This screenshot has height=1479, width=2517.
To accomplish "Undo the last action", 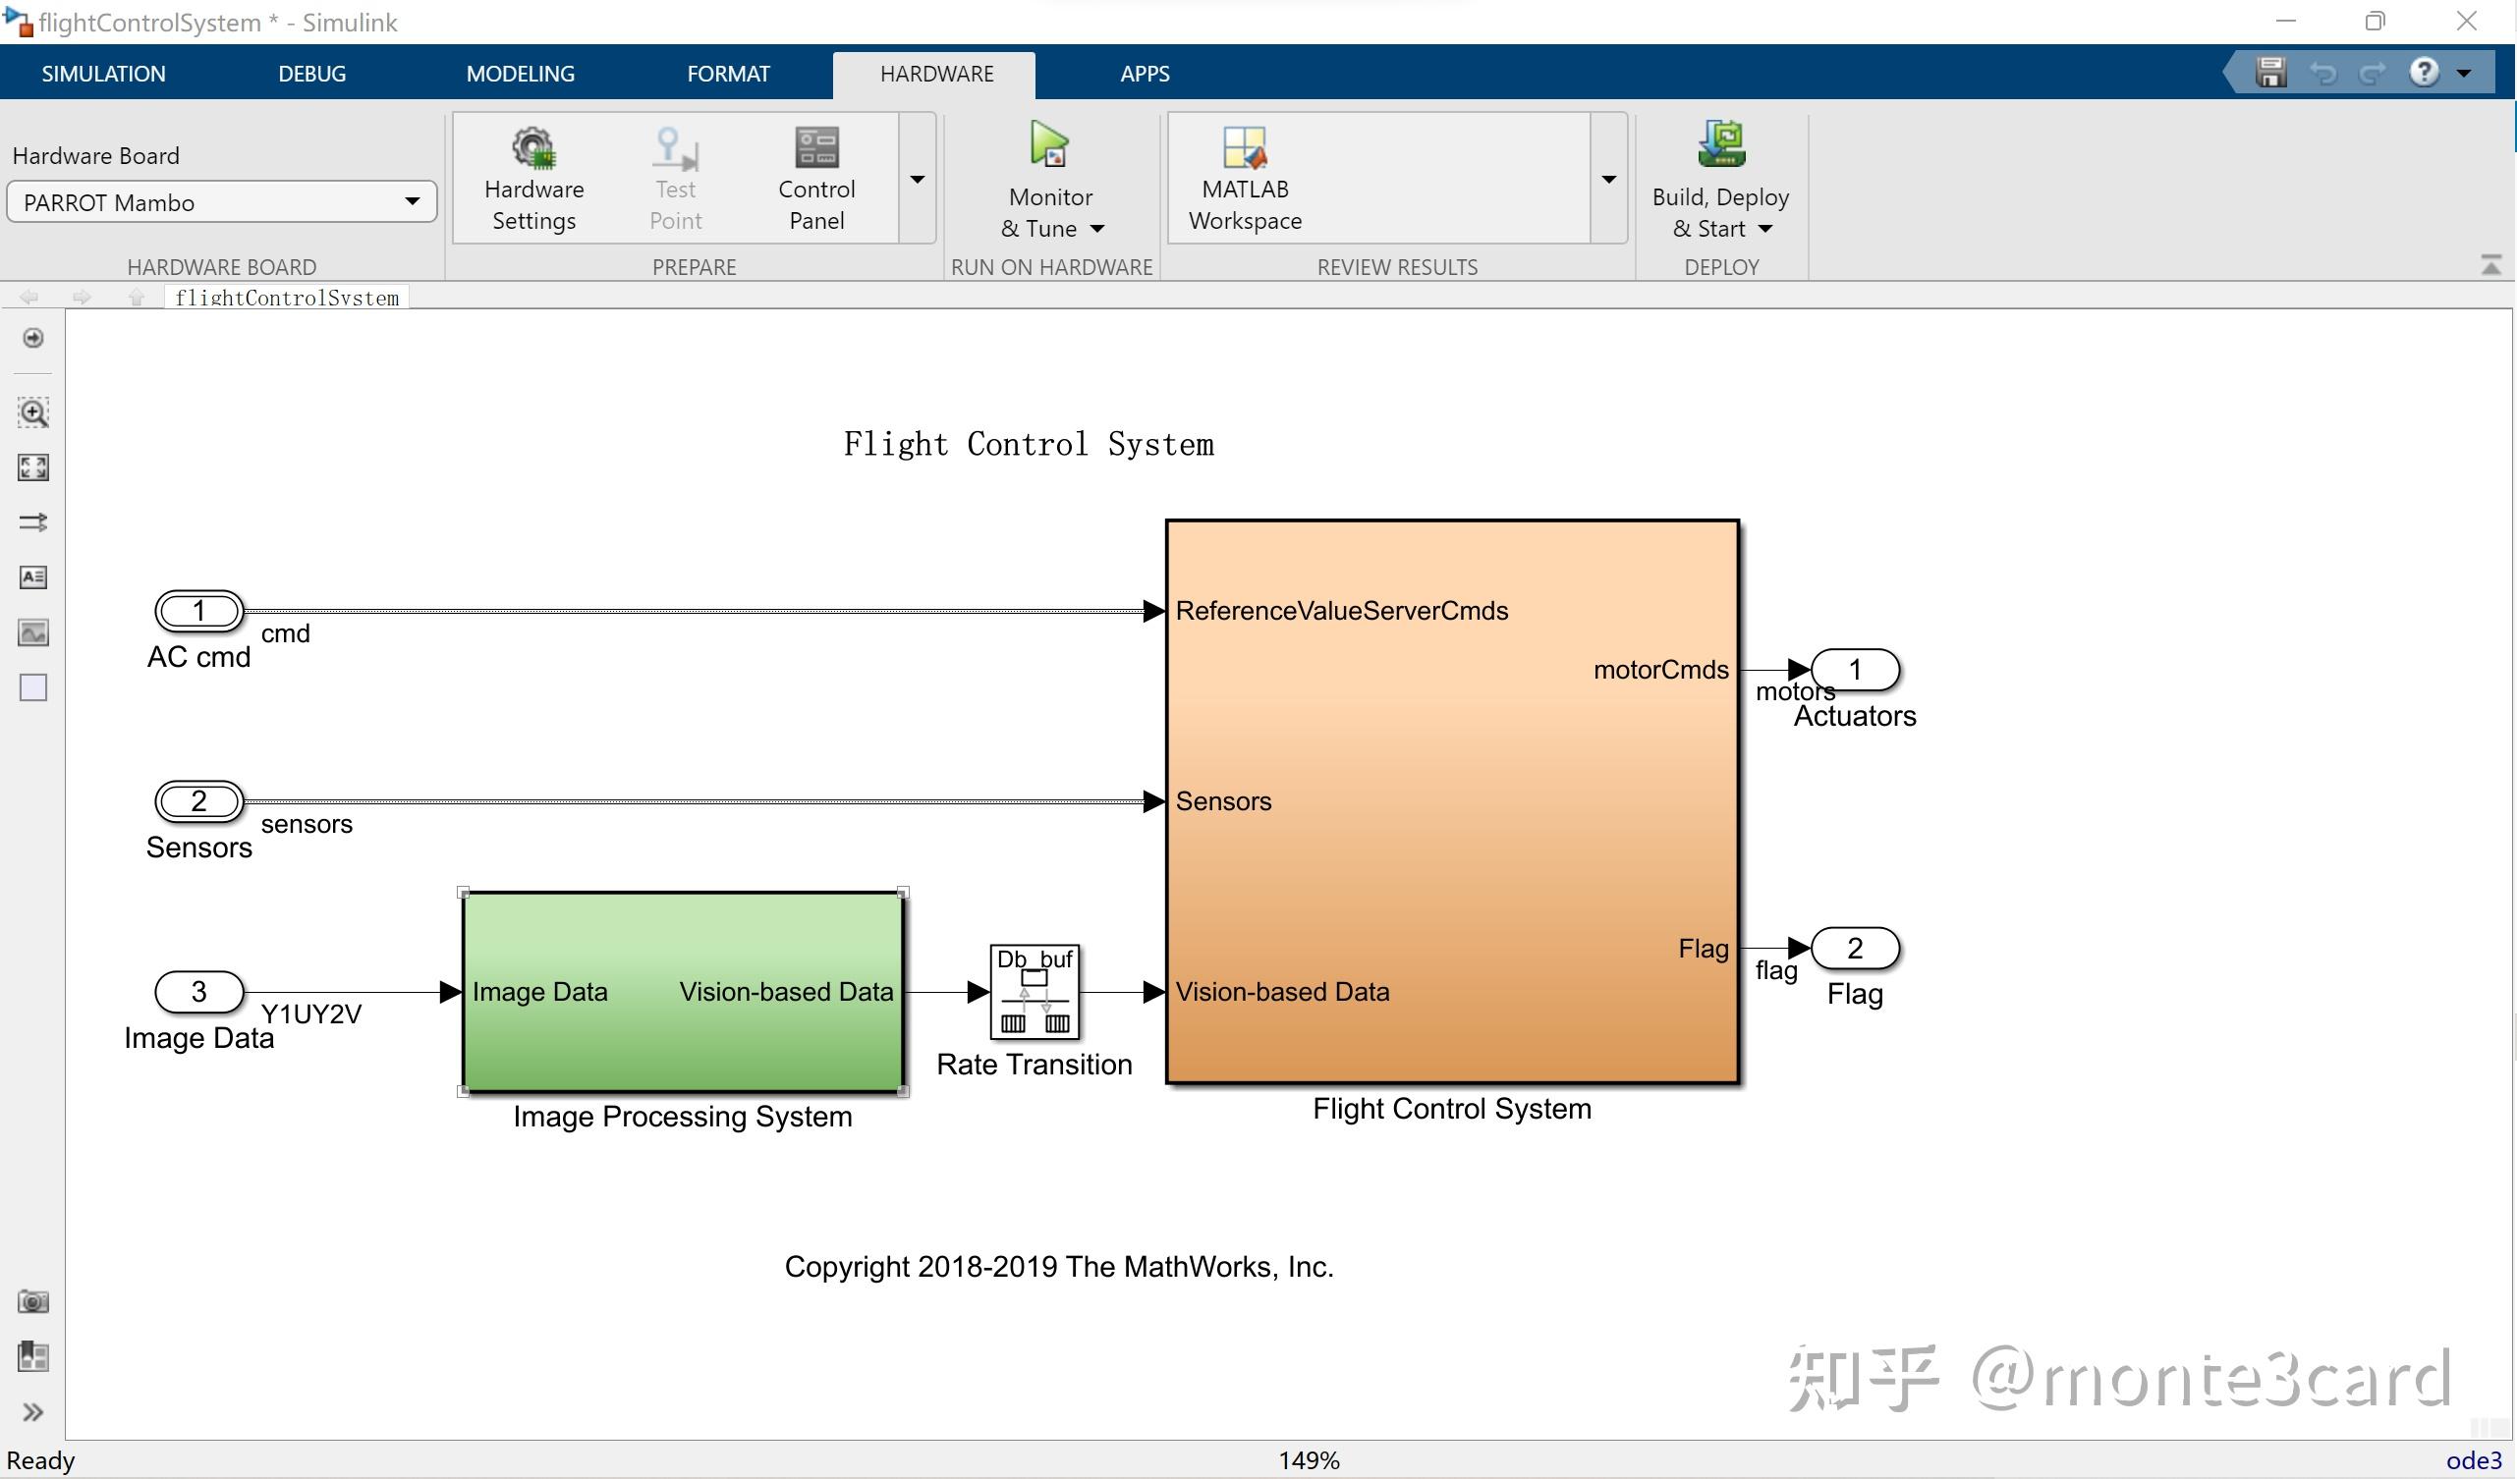I will [x=2322, y=73].
